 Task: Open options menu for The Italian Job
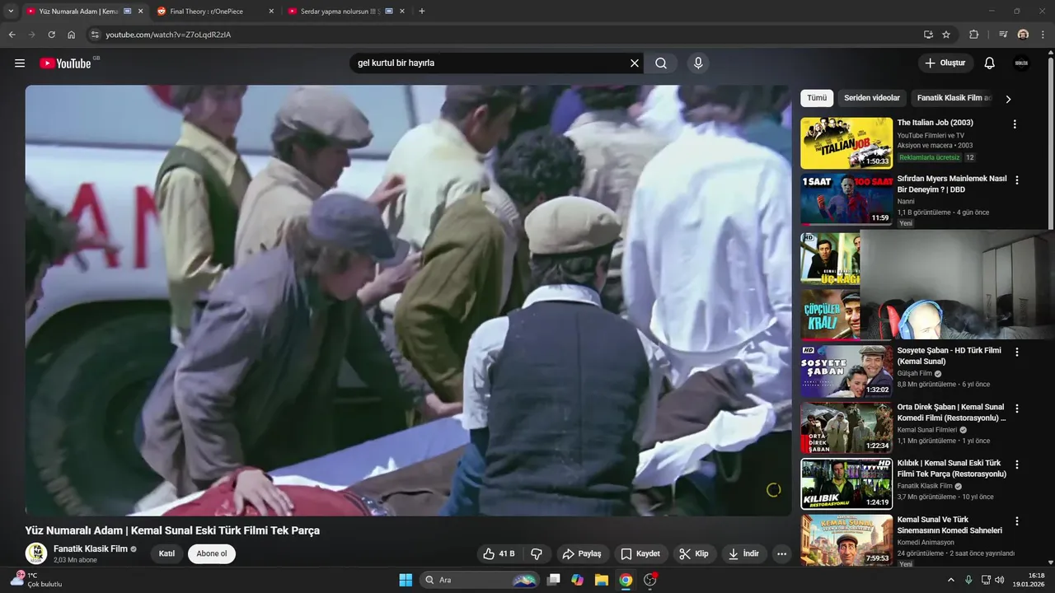[1015, 124]
